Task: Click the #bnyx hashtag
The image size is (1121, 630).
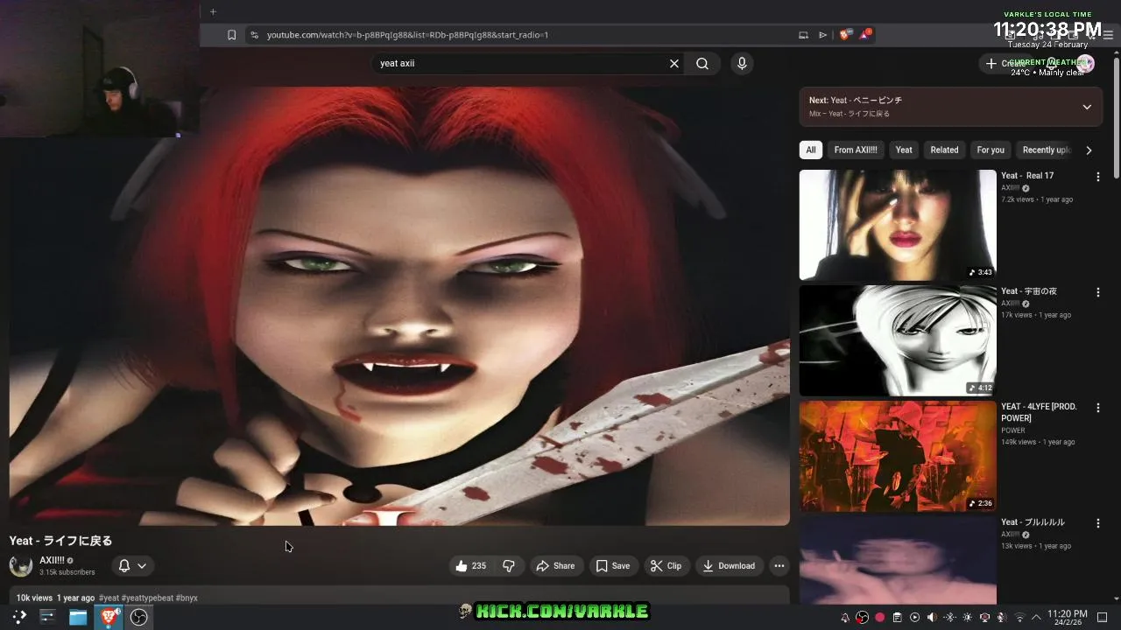Action: click(187, 598)
